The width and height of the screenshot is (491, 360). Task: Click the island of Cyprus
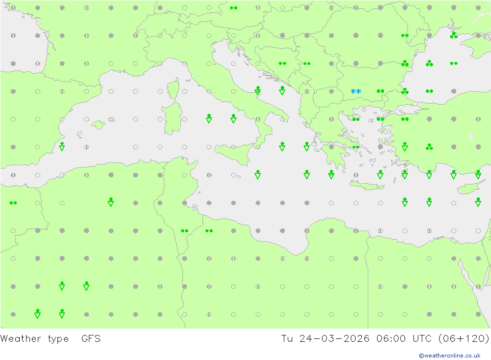(469, 187)
